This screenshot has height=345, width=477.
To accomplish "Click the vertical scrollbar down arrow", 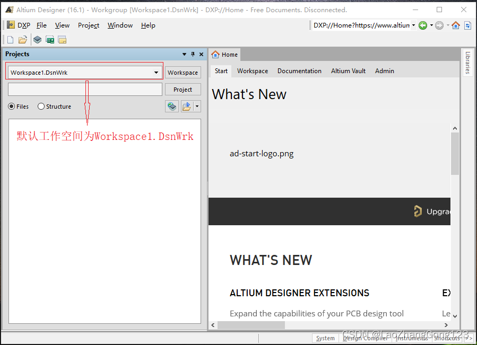I will [455, 316].
